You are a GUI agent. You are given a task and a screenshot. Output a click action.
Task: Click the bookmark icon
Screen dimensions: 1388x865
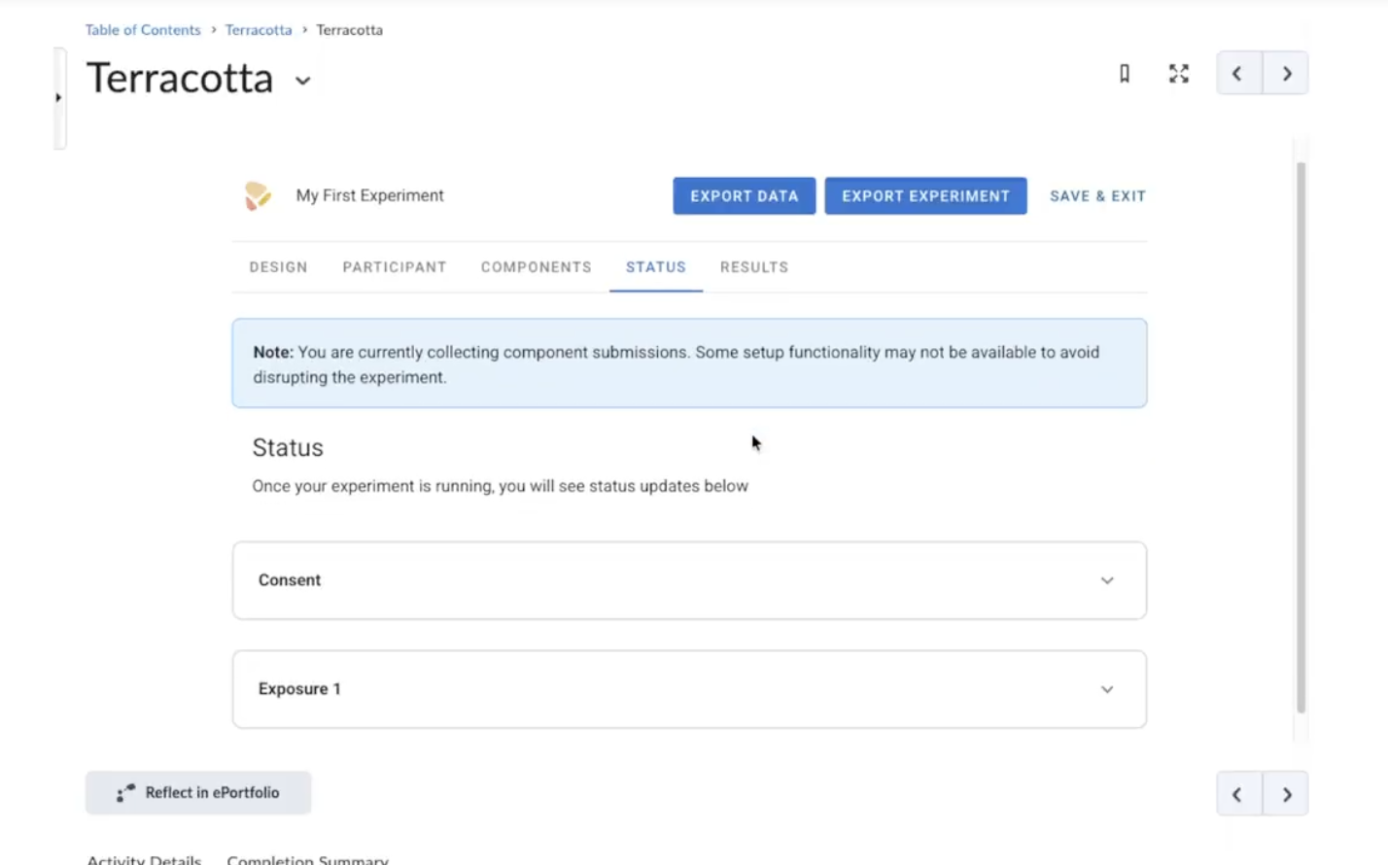[x=1125, y=74]
